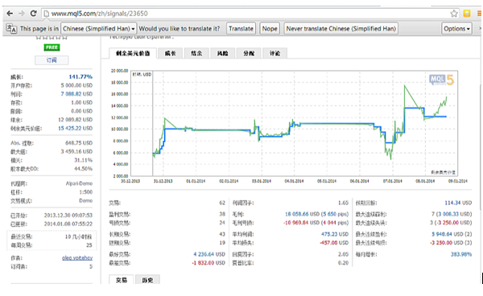Click the 2013.12.30 09:07:53 start date
Screen dimensions: 483x296
pos(68,216)
